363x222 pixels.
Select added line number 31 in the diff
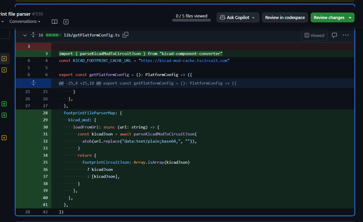coord(45,134)
